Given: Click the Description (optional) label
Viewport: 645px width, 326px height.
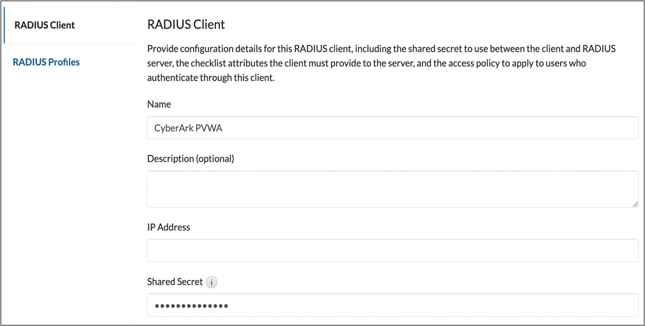Looking at the screenshot, I should click(190, 159).
